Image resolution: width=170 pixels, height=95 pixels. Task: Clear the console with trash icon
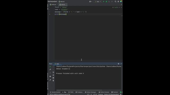[53, 80]
